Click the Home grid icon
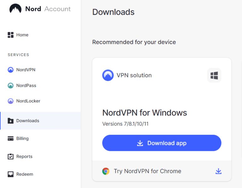Screen dimensions: 242x188 point(11,35)
